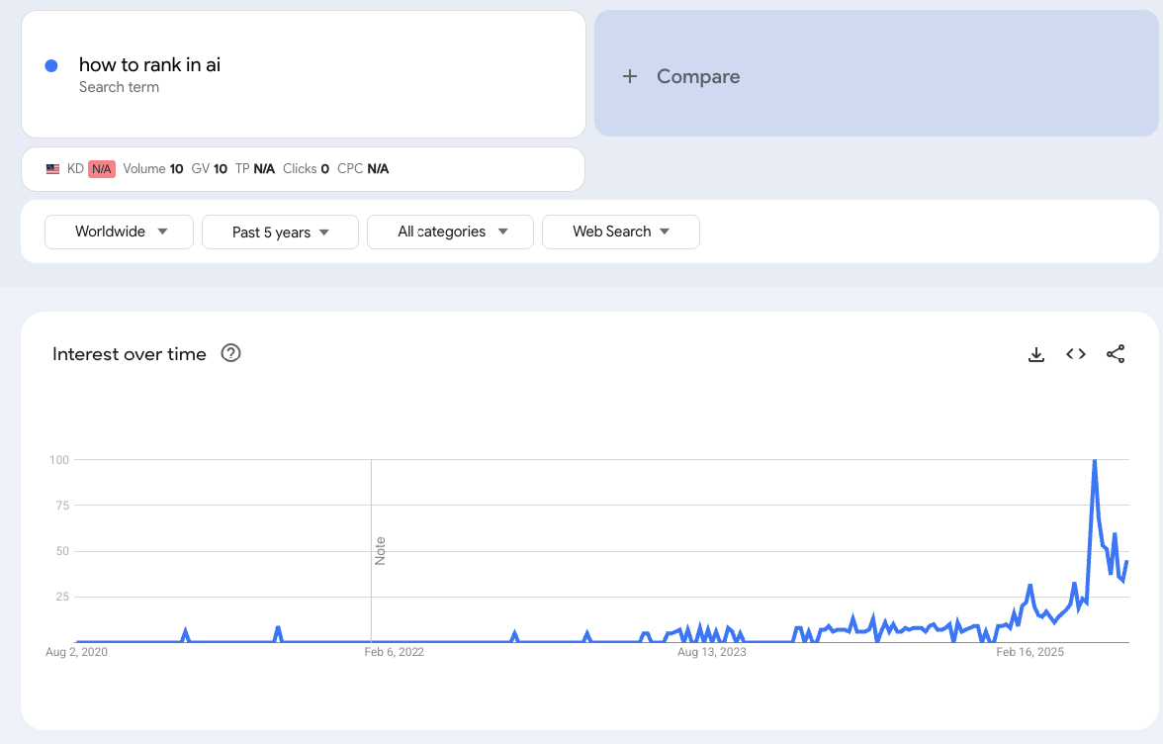Click the red KD N/A badge
This screenshot has width=1163, height=744.
point(101,169)
